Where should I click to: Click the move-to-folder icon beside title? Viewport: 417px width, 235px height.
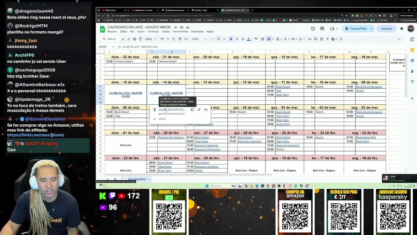(181, 27)
